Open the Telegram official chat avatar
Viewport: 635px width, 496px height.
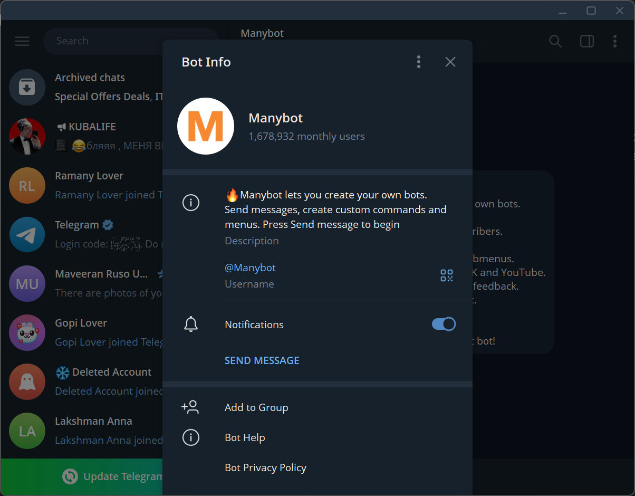coord(27,234)
